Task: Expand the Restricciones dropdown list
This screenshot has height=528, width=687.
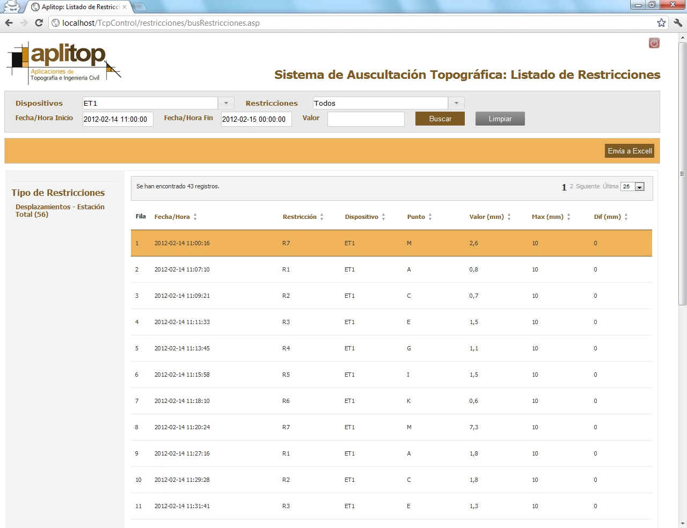Action: pyautogui.click(x=456, y=103)
